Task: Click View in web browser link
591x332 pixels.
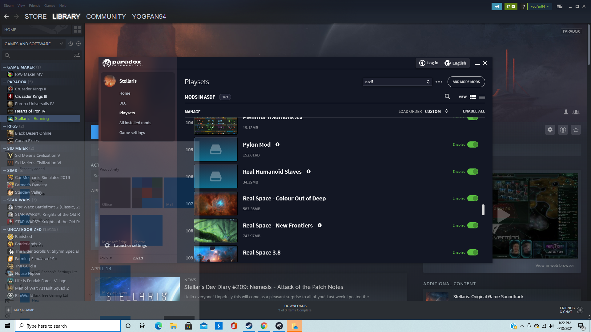Action: click(555, 265)
